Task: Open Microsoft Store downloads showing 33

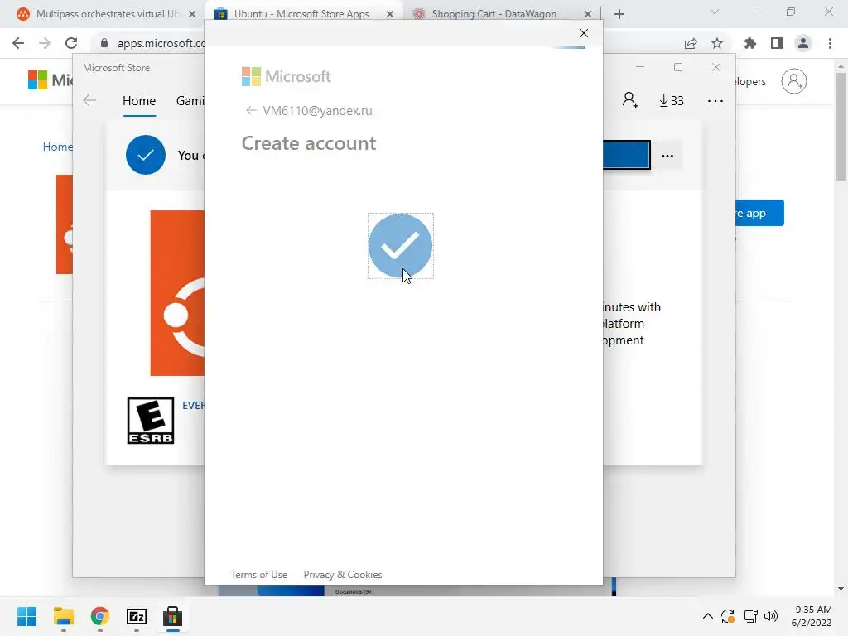Action: pos(671,100)
